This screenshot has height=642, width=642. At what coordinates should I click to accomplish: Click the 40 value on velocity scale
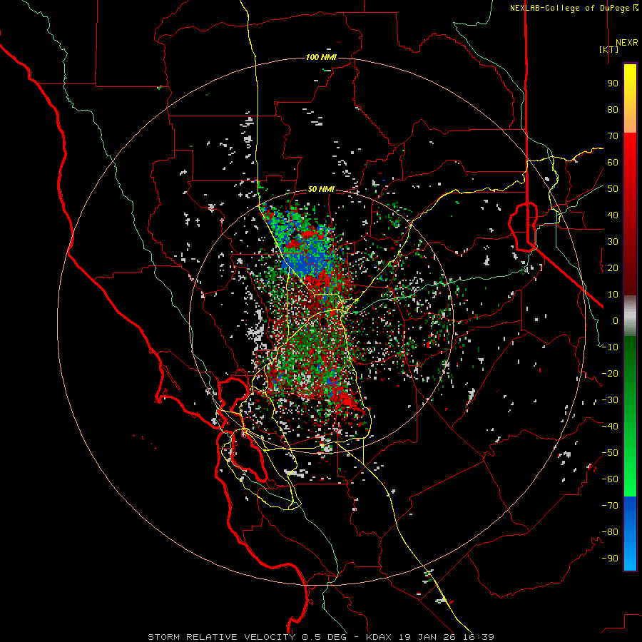pos(613,215)
